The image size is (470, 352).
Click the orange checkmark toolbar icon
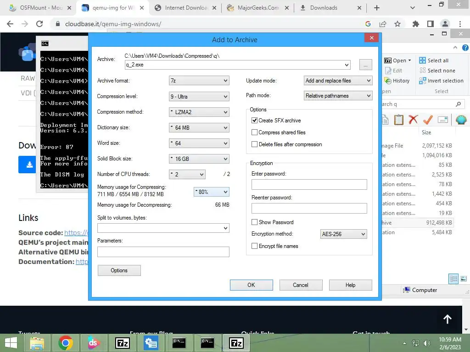tap(428, 120)
